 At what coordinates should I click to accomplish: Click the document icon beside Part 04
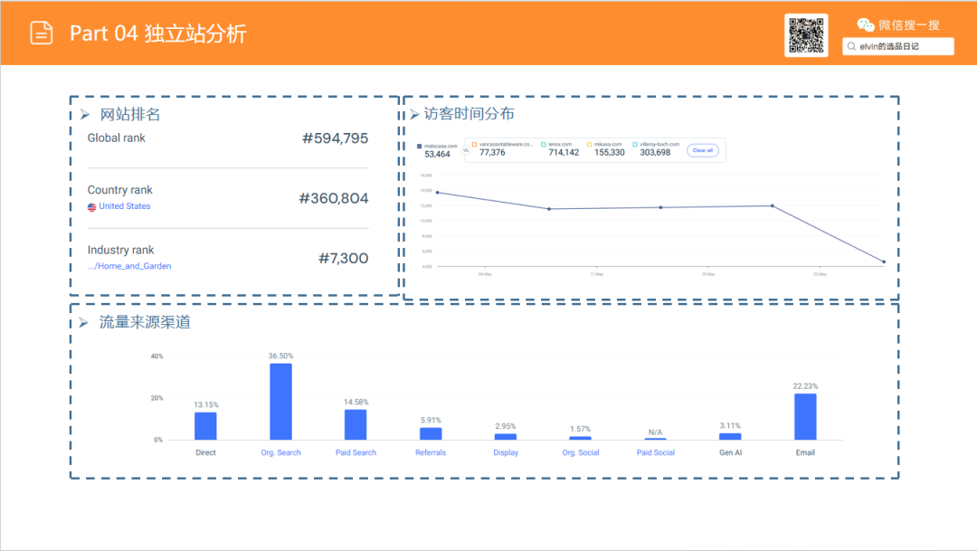42,33
